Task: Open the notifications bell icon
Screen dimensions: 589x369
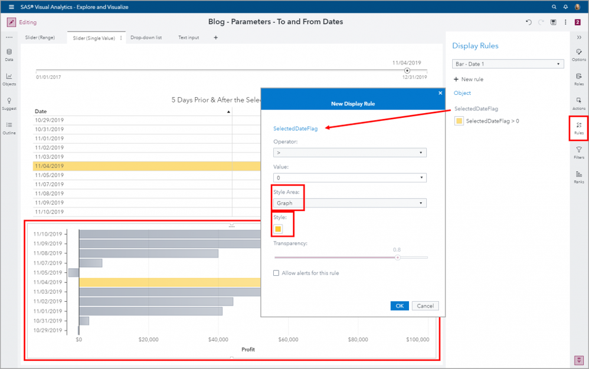Action: click(565, 6)
